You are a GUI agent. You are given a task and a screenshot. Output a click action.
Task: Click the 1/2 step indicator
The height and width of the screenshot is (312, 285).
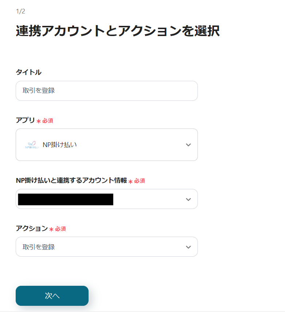point(20,11)
